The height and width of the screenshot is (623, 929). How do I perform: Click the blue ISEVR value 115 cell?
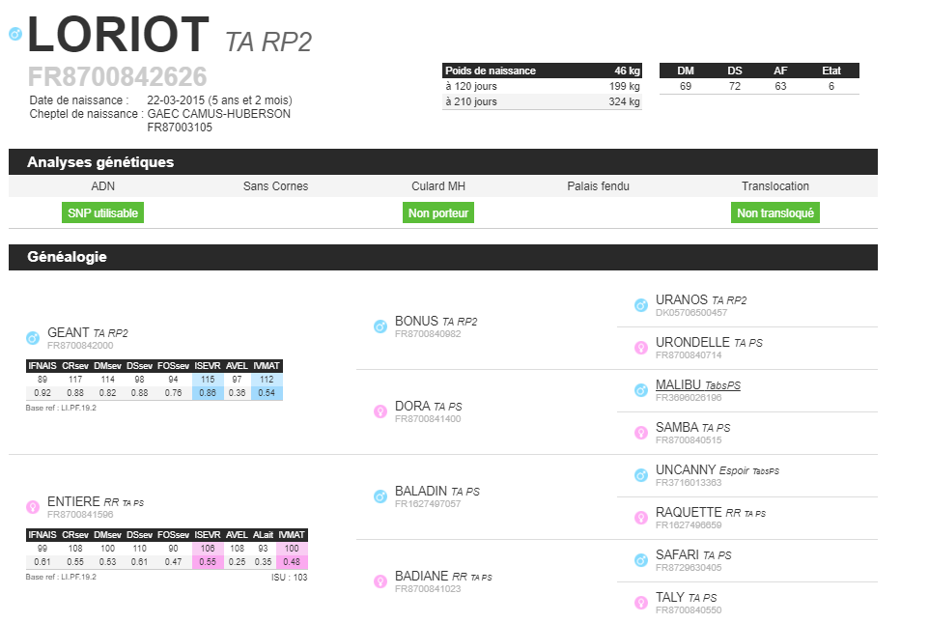point(207,380)
